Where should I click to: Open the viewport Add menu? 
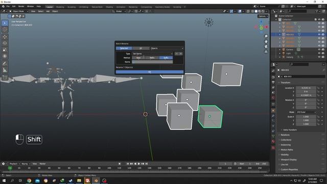48,11
